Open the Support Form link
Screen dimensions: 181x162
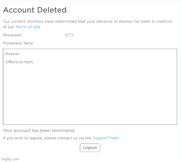(x=106, y=138)
